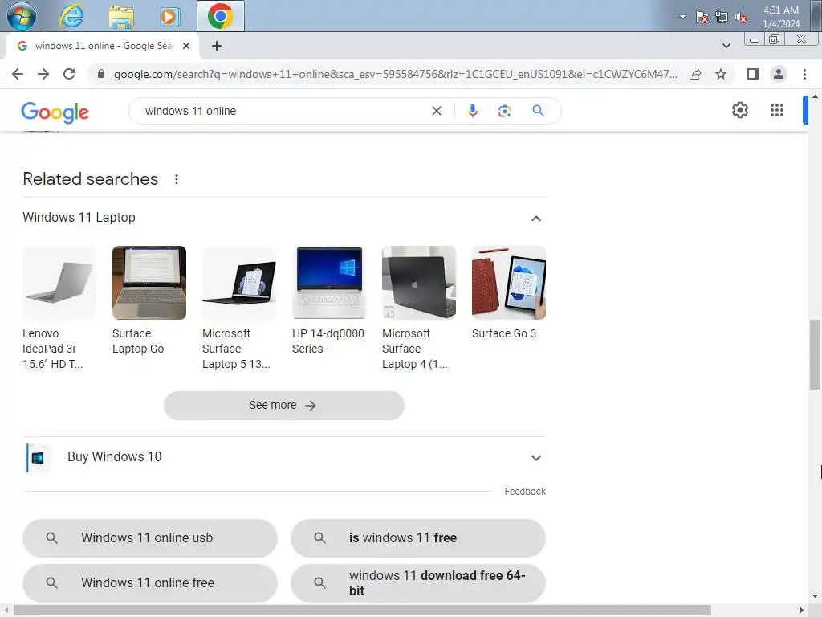
Task: Launch Windows Media Player from taskbar
Action: click(170, 16)
